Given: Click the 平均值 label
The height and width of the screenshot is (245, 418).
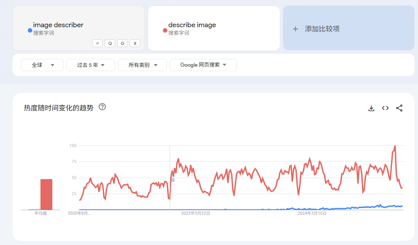Looking at the screenshot, I should pyautogui.click(x=40, y=213).
